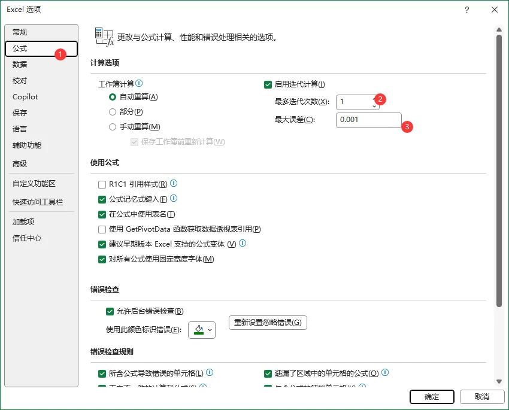
Task: Click the error indicator color fill swatch
Action: [x=199, y=330]
